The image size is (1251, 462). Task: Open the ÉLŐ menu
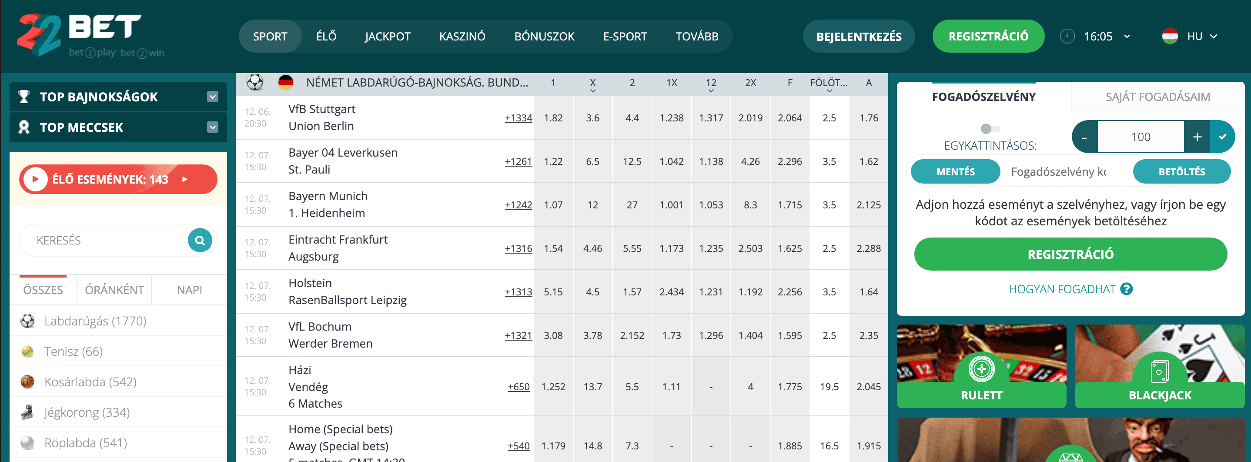point(326,36)
